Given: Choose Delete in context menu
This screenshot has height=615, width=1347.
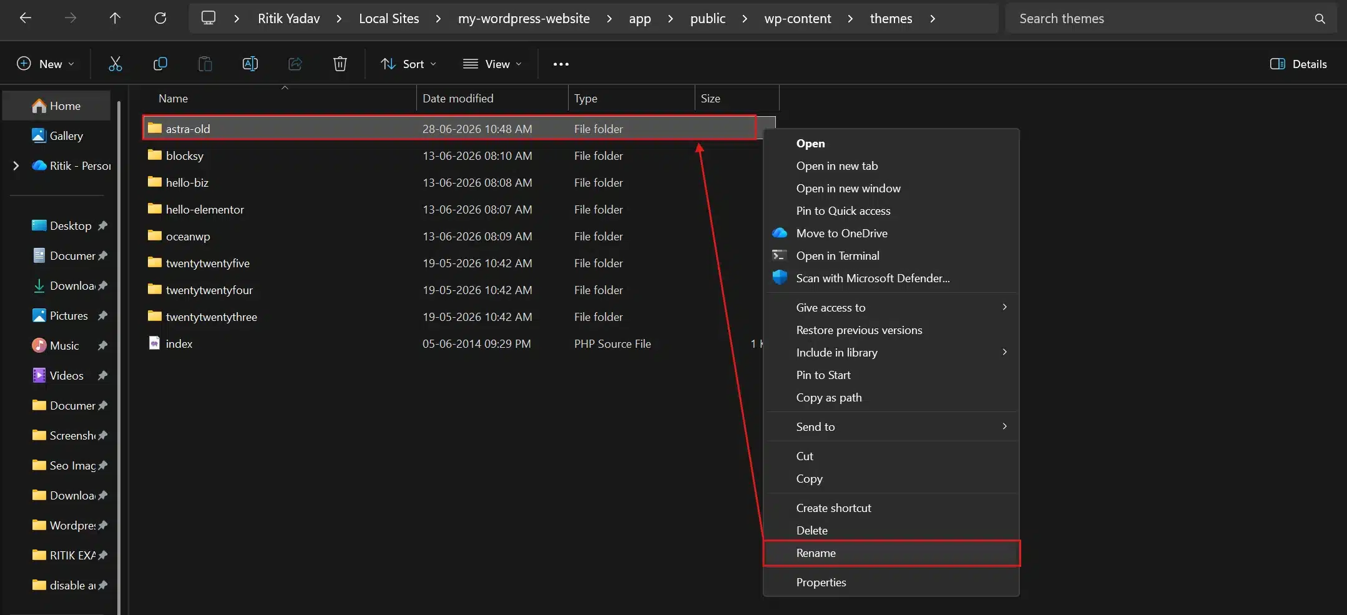Looking at the screenshot, I should 891,530.
